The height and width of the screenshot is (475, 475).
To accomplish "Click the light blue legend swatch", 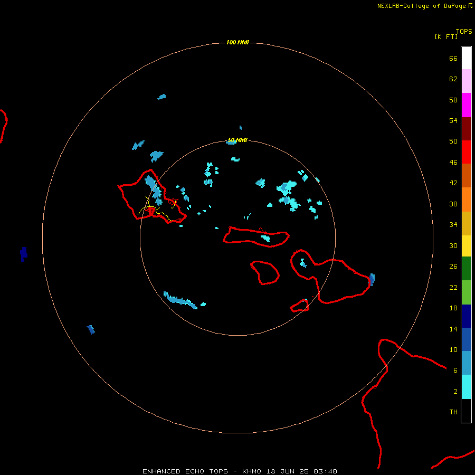I will coord(466,363).
